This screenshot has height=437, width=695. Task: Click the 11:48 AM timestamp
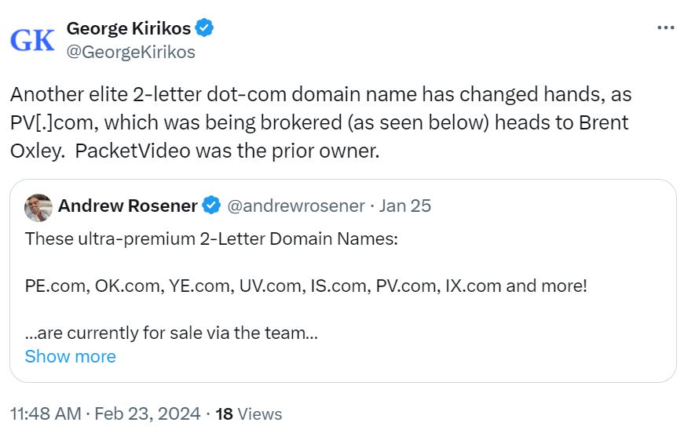45,413
